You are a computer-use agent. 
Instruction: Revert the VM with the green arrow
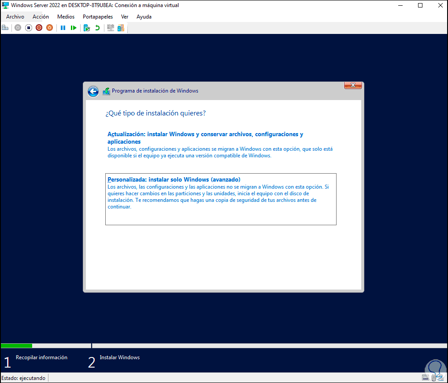(97, 28)
